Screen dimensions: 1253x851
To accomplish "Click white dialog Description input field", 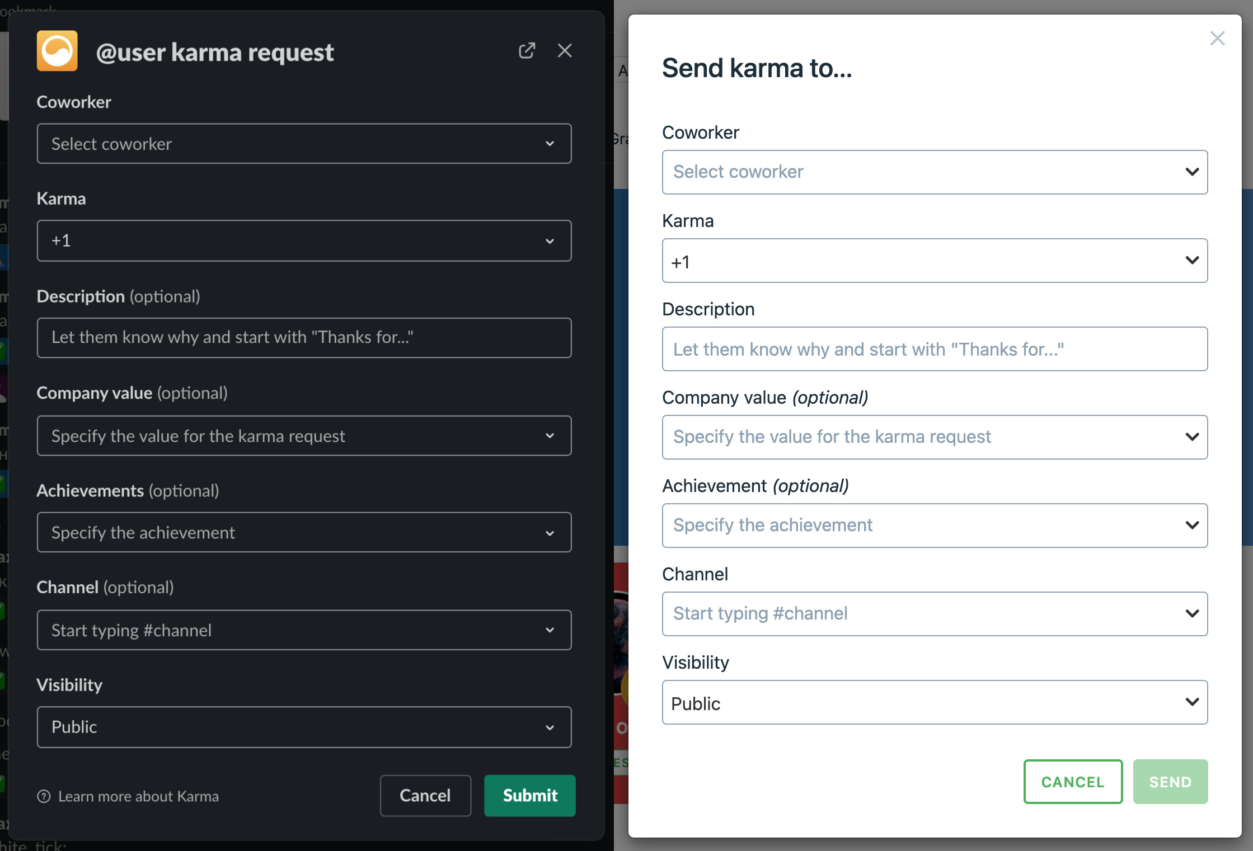I will point(935,349).
